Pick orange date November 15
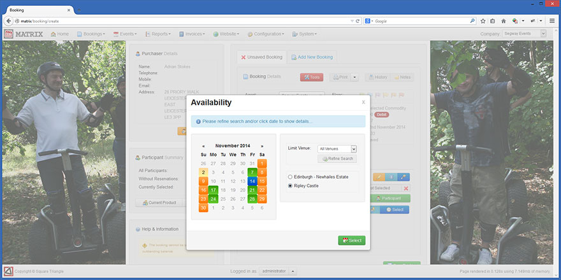This screenshot has height=280, width=561. (262, 181)
